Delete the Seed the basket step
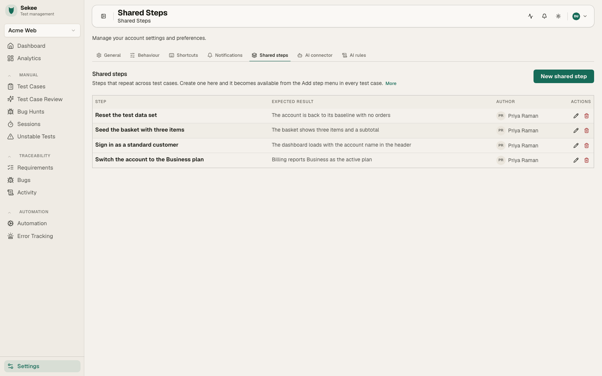The width and height of the screenshot is (602, 376). [x=587, y=130]
